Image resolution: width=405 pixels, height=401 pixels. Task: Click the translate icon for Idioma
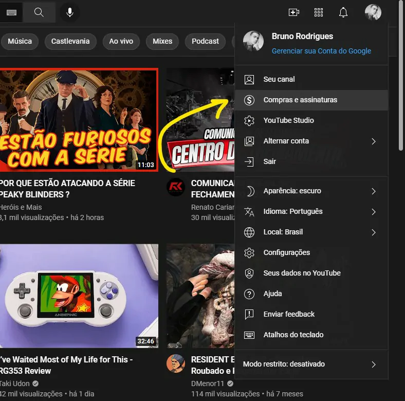[249, 212]
